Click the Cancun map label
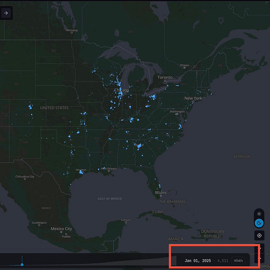This screenshot has width=270, height=270. (x=126, y=220)
